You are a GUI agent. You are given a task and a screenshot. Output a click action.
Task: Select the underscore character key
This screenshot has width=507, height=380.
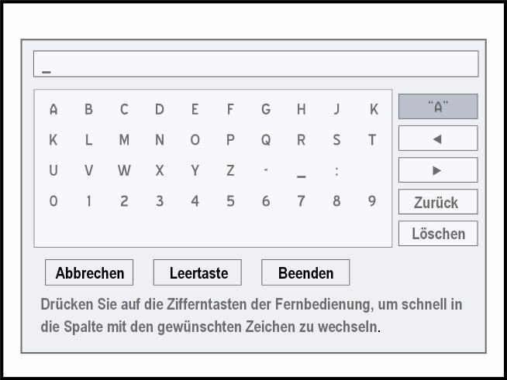(x=302, y=174)
